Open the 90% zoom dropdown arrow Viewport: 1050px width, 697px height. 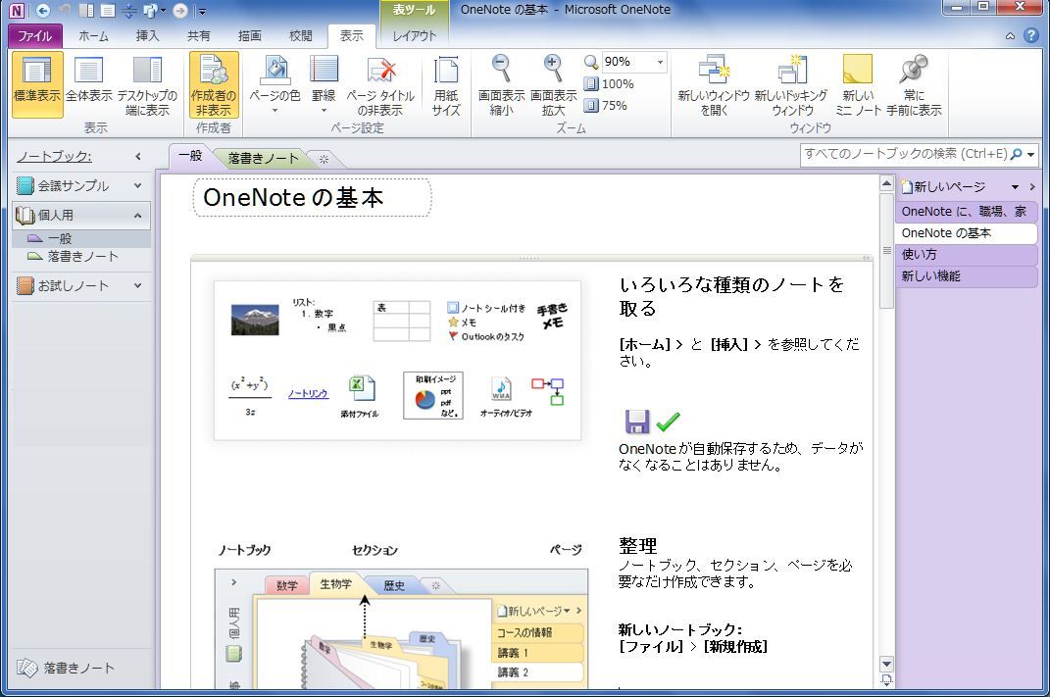660,63
